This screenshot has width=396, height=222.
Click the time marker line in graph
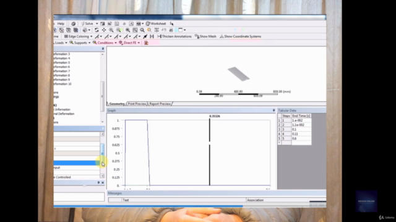click(x=210, y=152)
